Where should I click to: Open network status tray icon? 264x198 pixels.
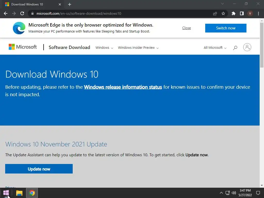[x=228, y=193]
